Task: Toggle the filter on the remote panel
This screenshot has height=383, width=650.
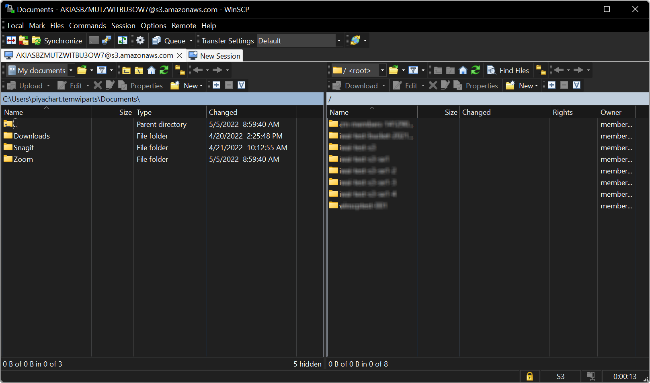Action: pyautogui.click(x=414, y=70)
